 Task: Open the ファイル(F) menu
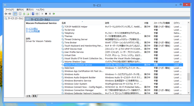[x=9, y=10]
